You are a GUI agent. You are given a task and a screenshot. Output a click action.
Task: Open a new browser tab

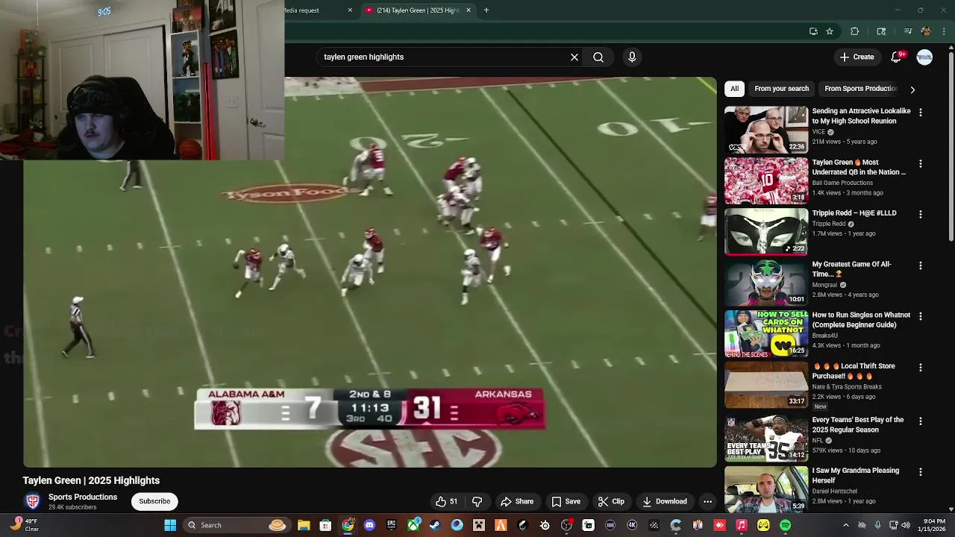(x=486, y=10)
